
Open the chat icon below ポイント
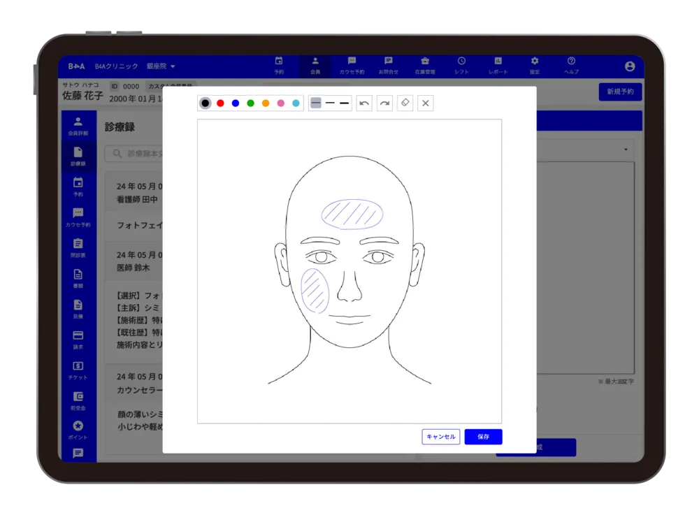point(78,454)
